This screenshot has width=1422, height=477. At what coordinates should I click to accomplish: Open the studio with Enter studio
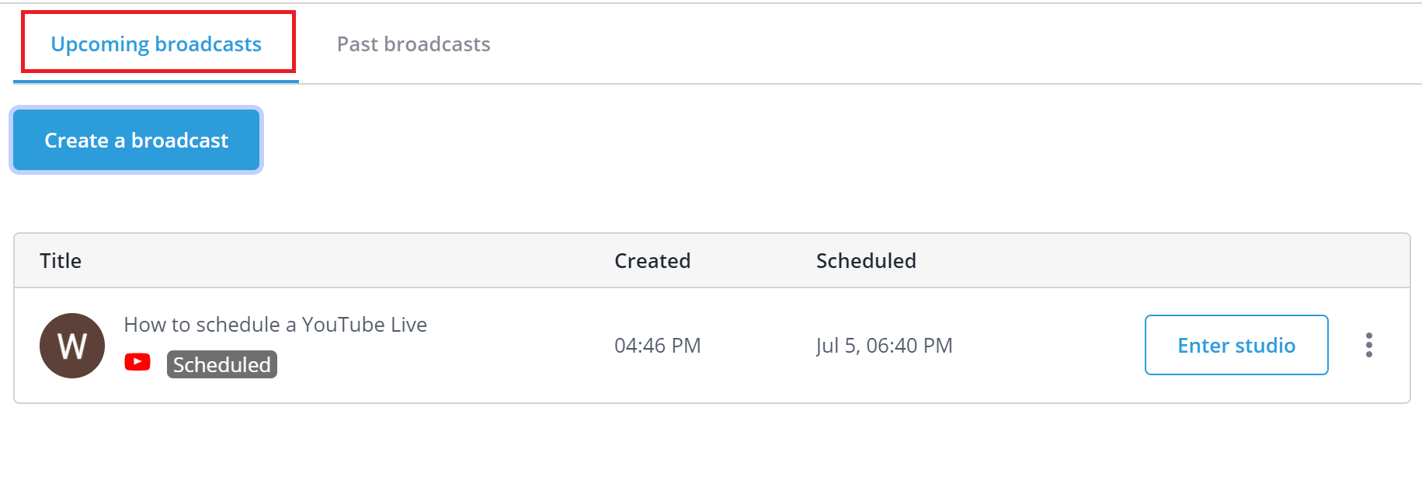coord(1236,345)
